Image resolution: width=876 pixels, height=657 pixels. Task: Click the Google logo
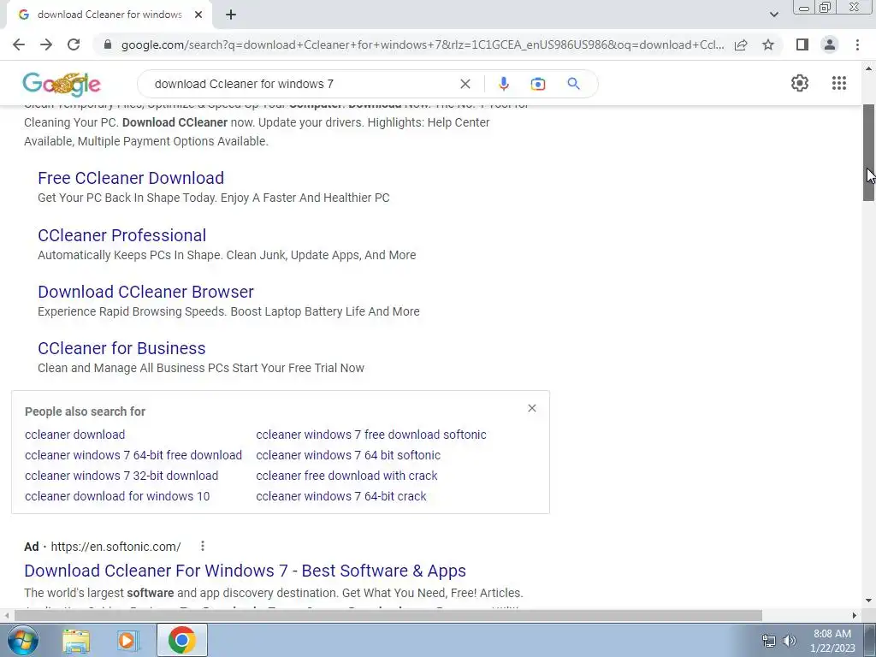pos(62,84)
